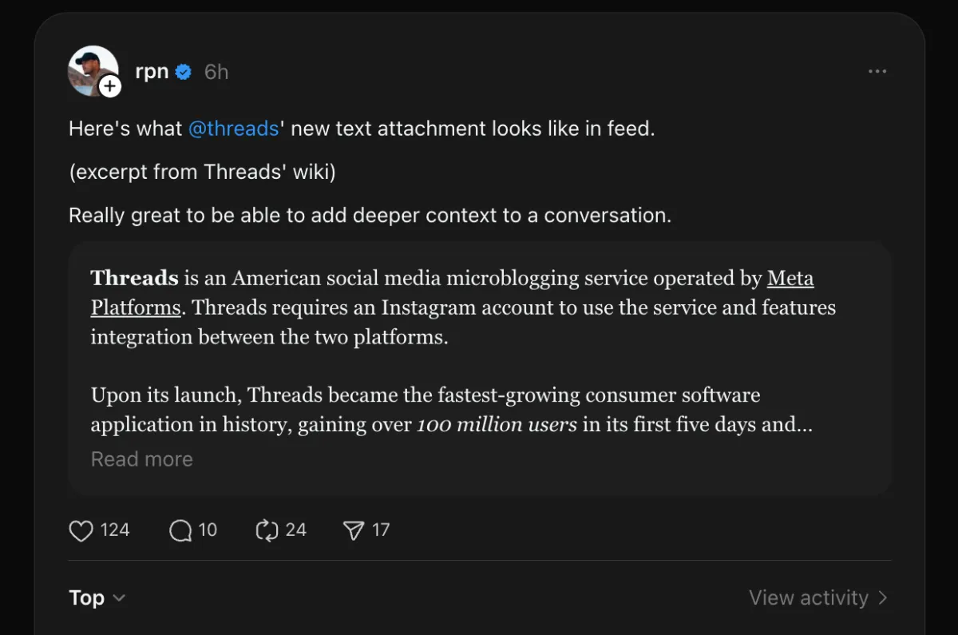Like the post using the heart icon
The height and width of the screenshot is (635, 958).
(81, 530)
